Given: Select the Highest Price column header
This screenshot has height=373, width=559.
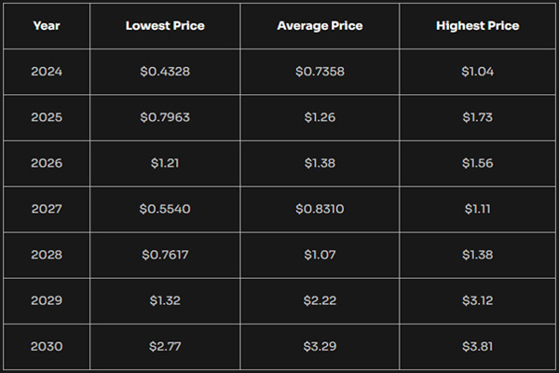Looking at the screenshot, I should 478,25.
